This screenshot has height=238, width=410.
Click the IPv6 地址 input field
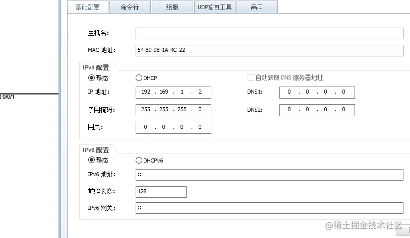pyautogui.click(x=269, y=175)
